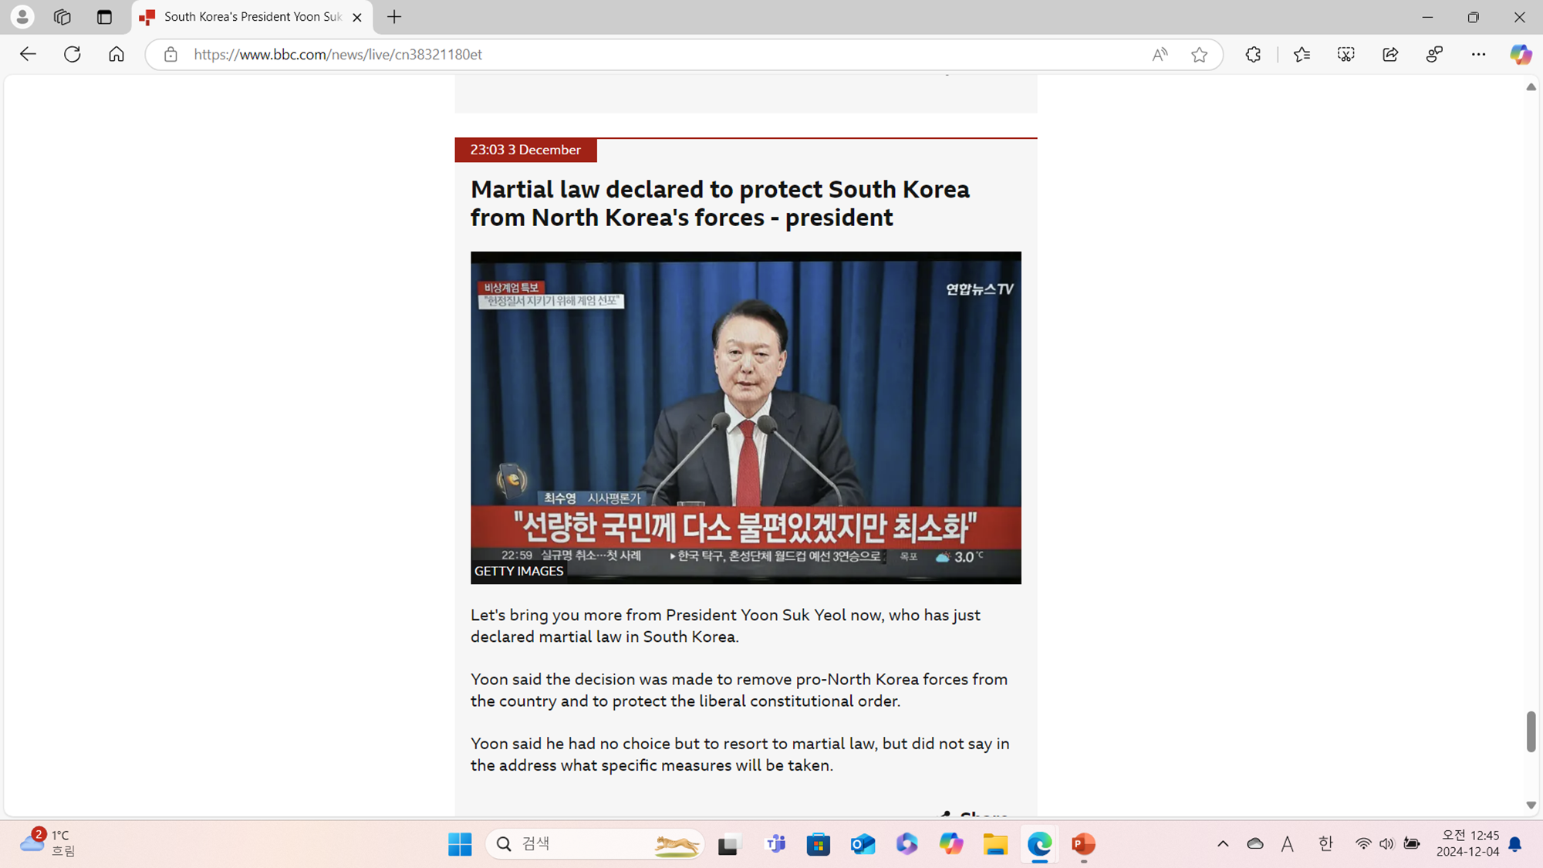Click the Share icon in browser toolbar
The image size is (1543, 868).
pyautogui.click(x=1389, y=54)
